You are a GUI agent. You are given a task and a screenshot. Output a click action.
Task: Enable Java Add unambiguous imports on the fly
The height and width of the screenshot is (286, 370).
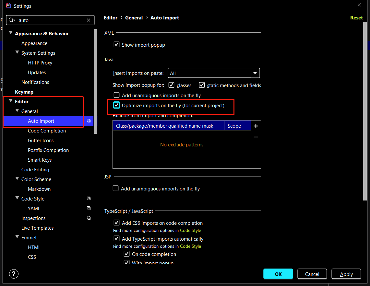tap(116, 95)
